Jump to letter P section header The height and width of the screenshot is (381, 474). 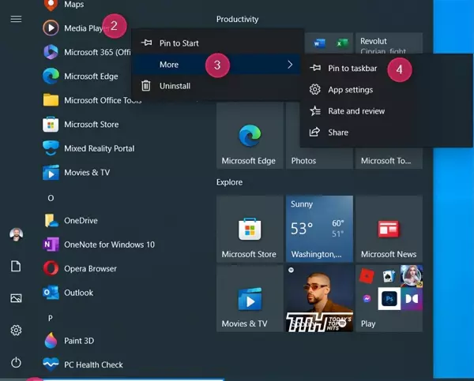pyautogui.click(x=51, y=318)
